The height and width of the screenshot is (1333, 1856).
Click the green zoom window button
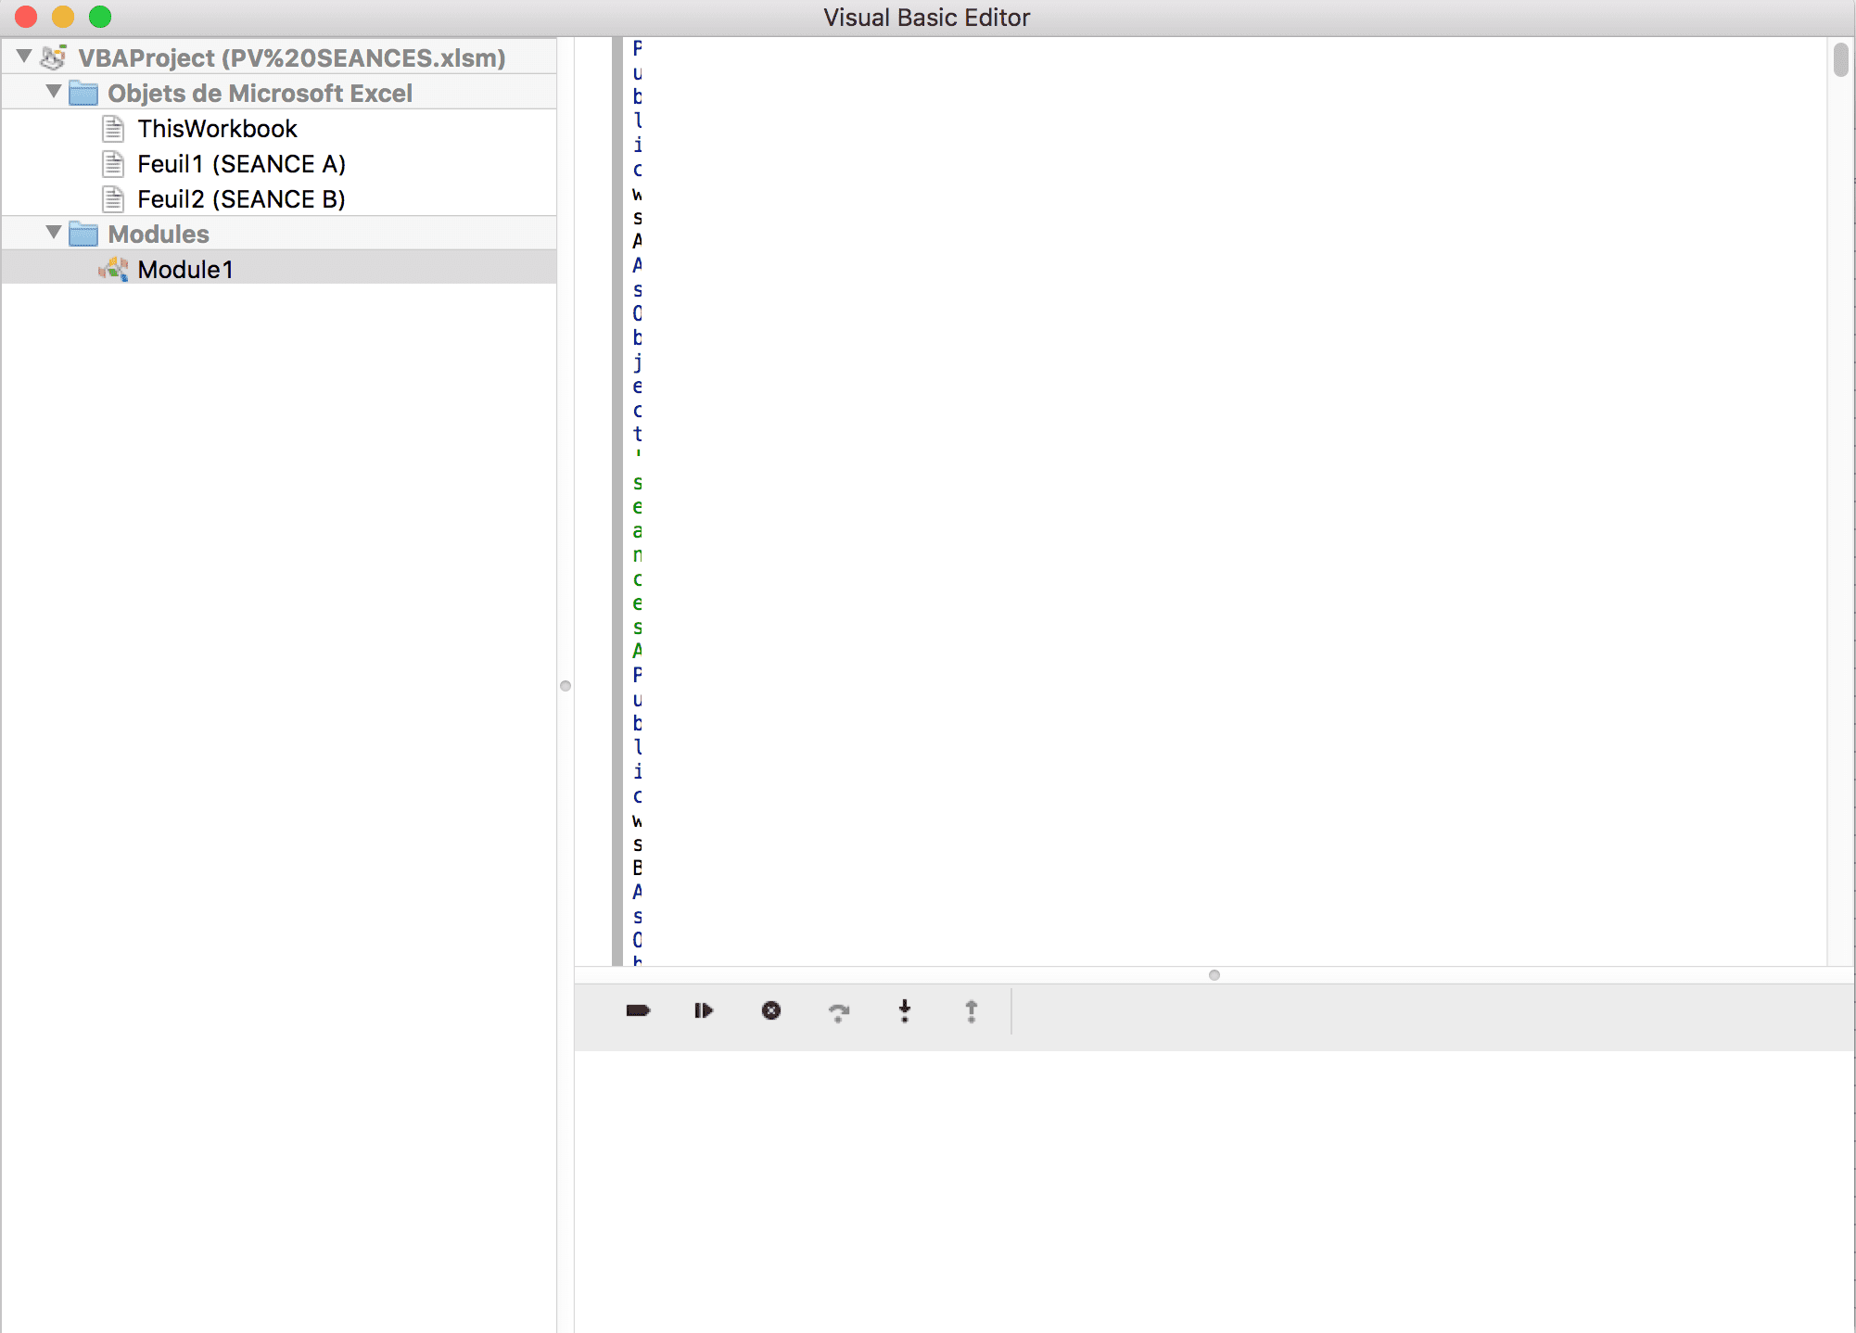pos(100,17)
